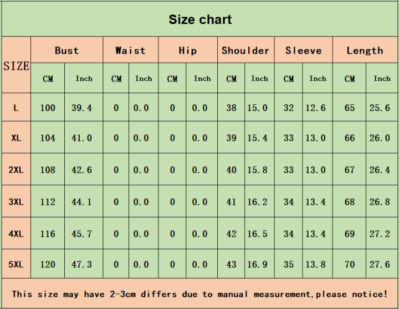Click bust inch value 45.7
The image size is (399, 309).
[81, 234]
